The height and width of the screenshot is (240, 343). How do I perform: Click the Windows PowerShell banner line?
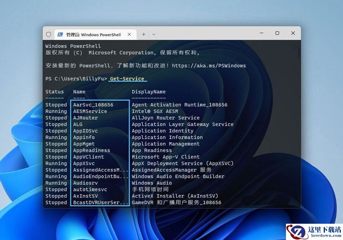click(x=73, y=46)
